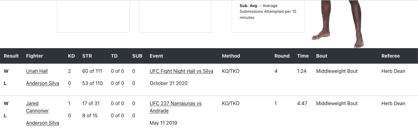
Task: Open the Jared Cannonier fighter link
Action: (x=37, y=107)
